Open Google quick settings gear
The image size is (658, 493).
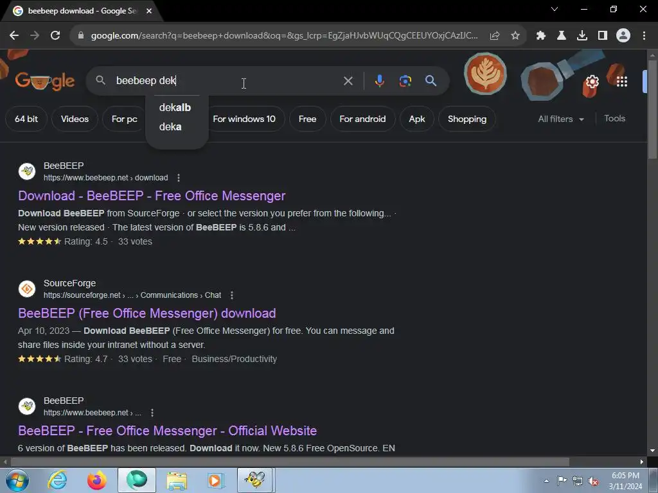pos(592,82)
